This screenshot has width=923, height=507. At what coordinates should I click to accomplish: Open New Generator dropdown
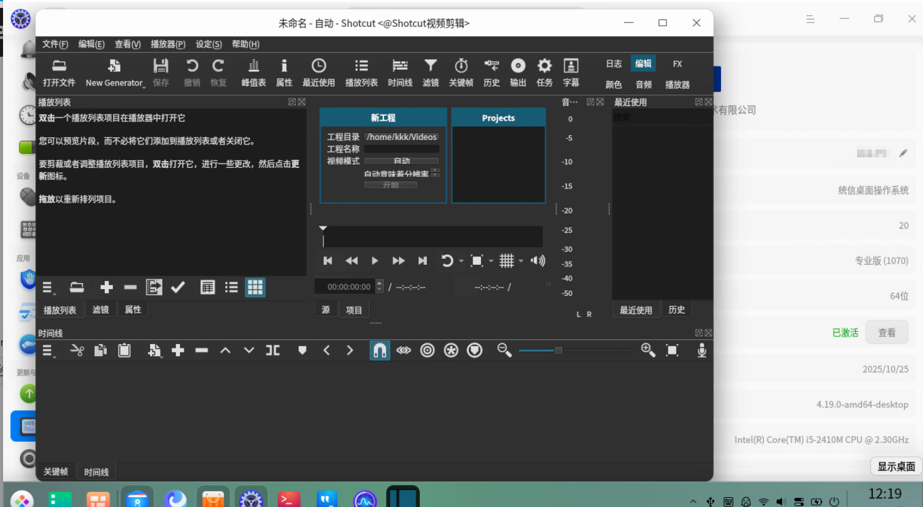115,73
